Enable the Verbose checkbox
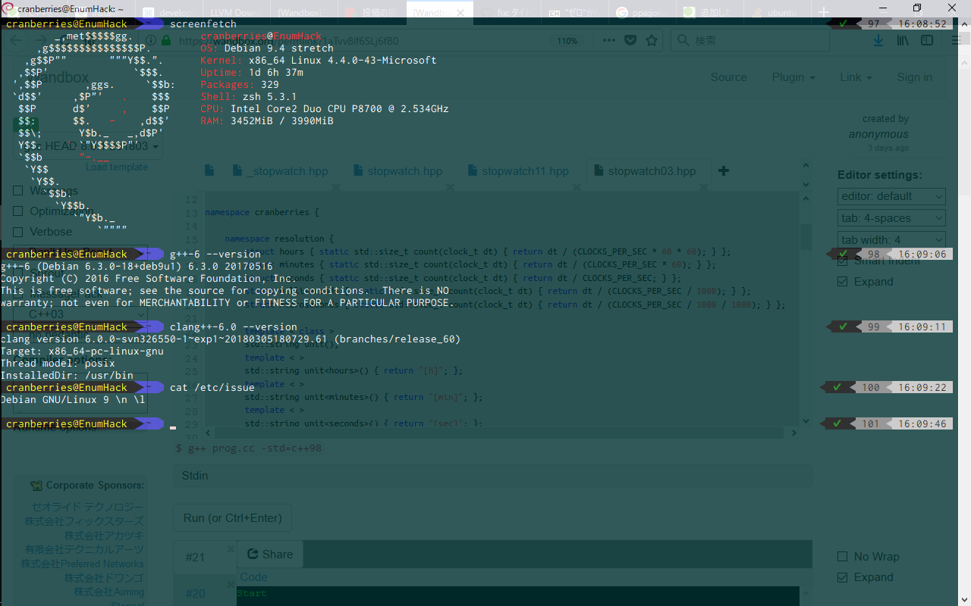Screen dimensions: 971x606 18,232
